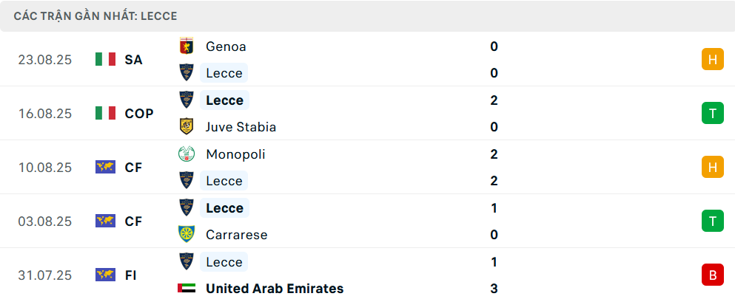
Task: Open the Genoa team link
Action: tap(226, 47)
